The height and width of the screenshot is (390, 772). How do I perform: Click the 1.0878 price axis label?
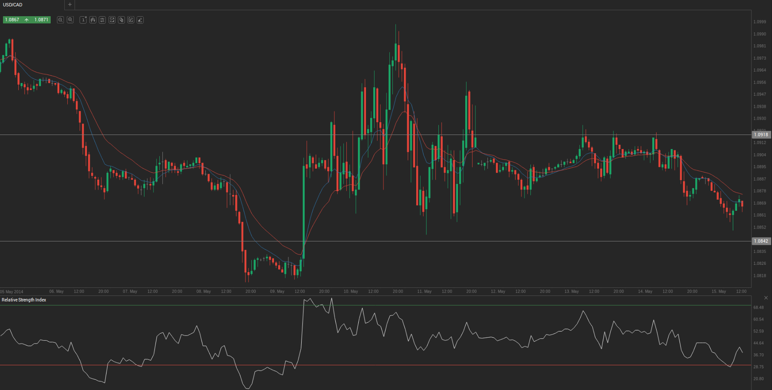click(760, 191)
